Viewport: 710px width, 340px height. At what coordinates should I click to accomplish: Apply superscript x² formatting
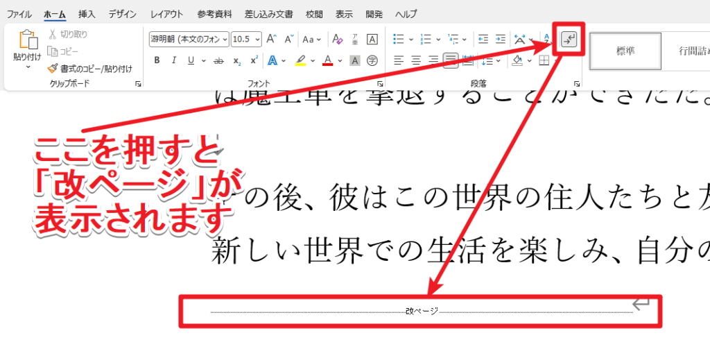point(254,60)
